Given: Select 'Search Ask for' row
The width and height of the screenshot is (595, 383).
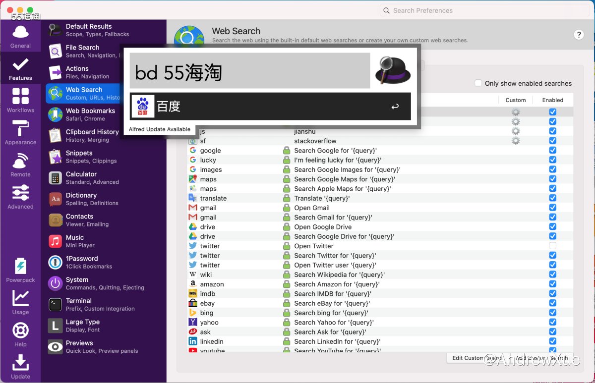Looking at the screenshot, I should 380,332.
